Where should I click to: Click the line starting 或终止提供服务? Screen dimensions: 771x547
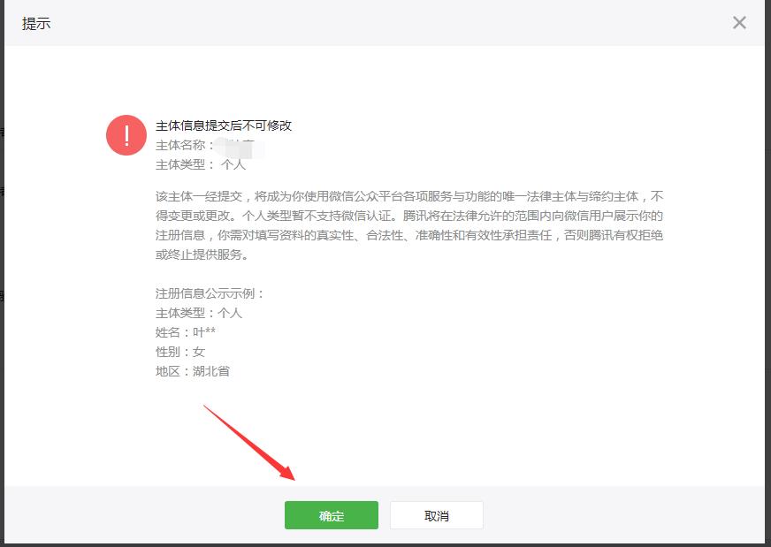202,255
